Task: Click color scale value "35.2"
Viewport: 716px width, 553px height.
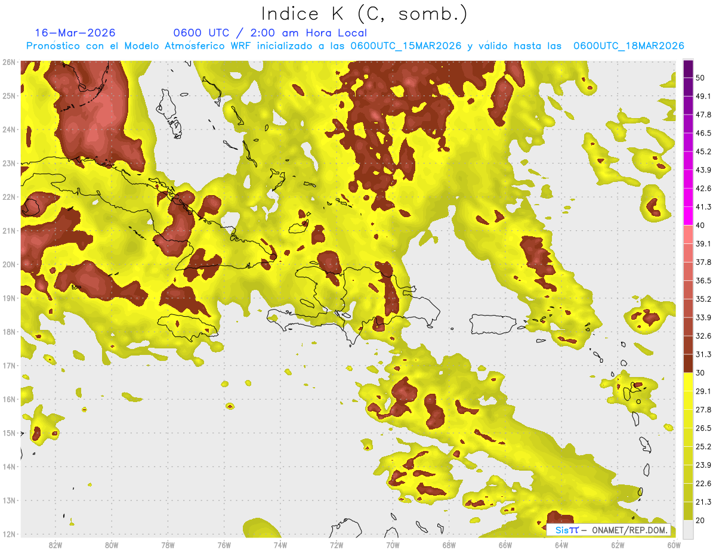Action: click(703, 299)
